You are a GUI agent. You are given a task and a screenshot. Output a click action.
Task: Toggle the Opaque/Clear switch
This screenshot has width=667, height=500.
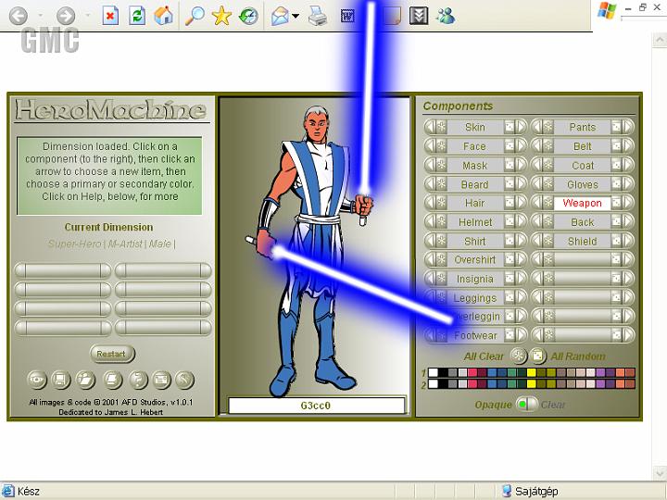526,405
